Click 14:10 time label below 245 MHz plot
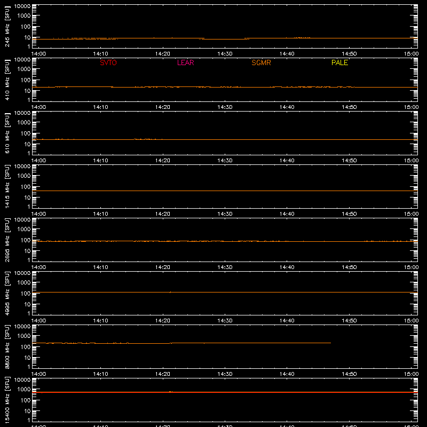 pyautogui.click(x=100, y=54)
